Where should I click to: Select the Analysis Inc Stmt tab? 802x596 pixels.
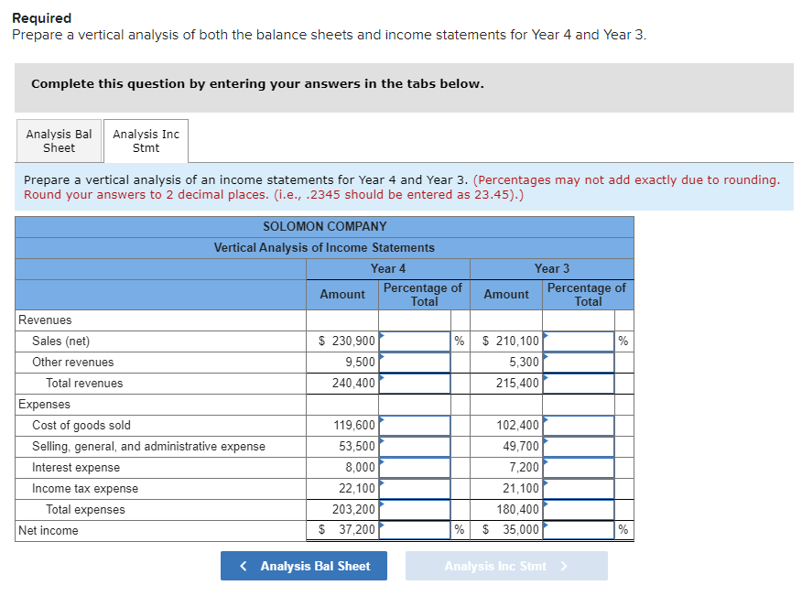pyautogui.click(x=145, y=139)
